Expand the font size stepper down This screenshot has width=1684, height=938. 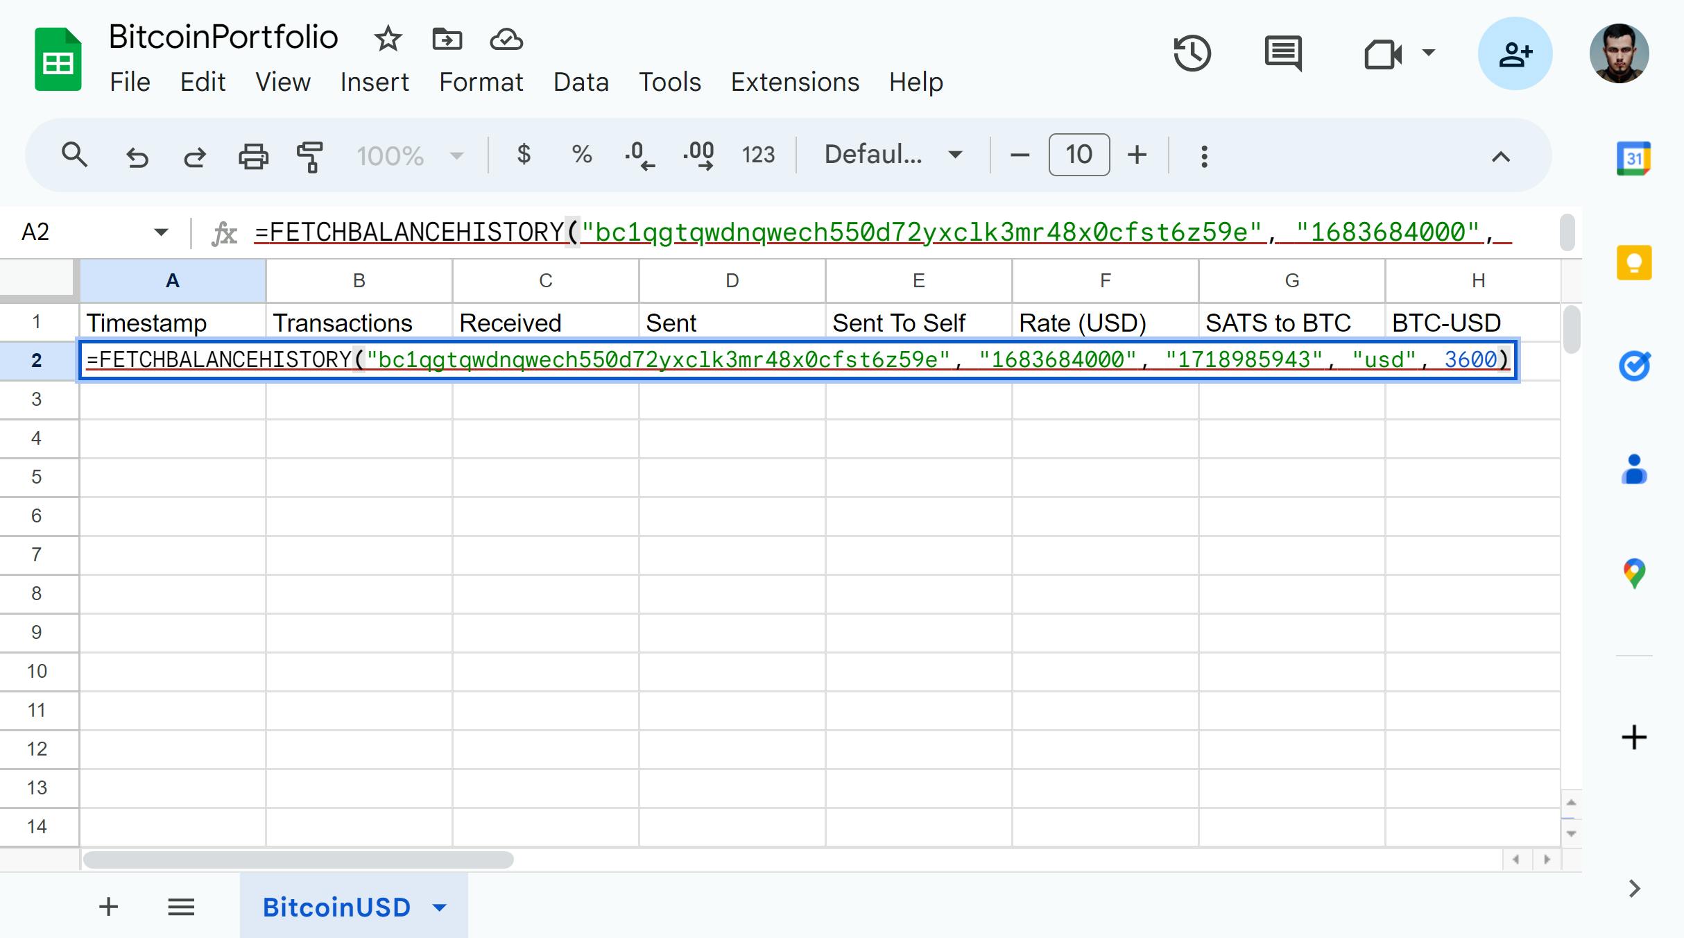(1020, 153)
